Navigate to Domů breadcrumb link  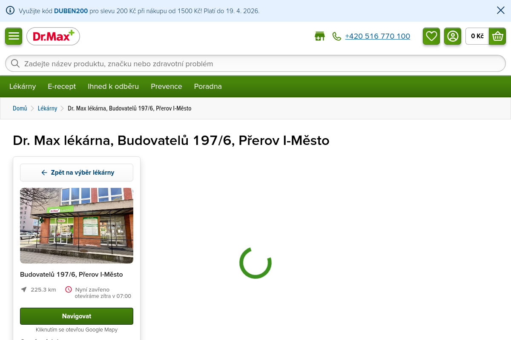20,108
